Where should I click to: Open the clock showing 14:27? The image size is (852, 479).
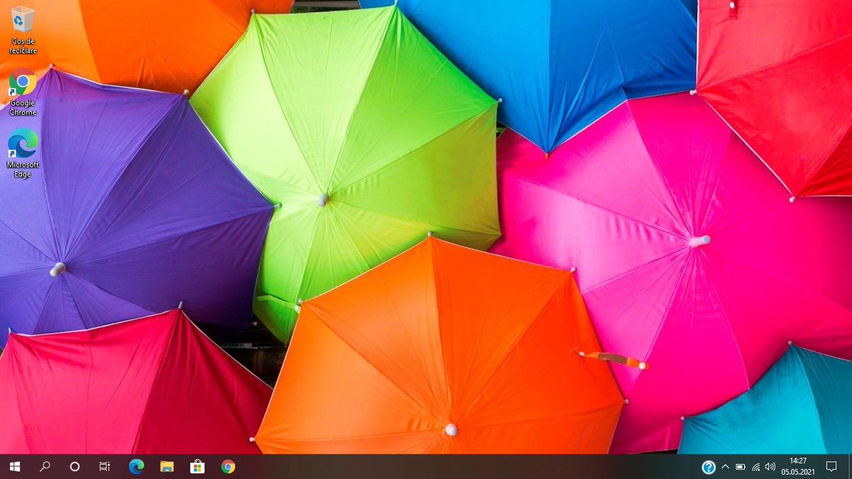pos(798,466)
